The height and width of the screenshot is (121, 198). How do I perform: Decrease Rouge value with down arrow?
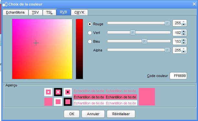[184, 24]
